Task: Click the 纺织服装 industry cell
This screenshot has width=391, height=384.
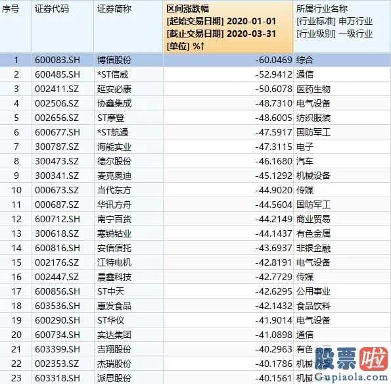Action: pyautogui.click(x=313, y=118)
